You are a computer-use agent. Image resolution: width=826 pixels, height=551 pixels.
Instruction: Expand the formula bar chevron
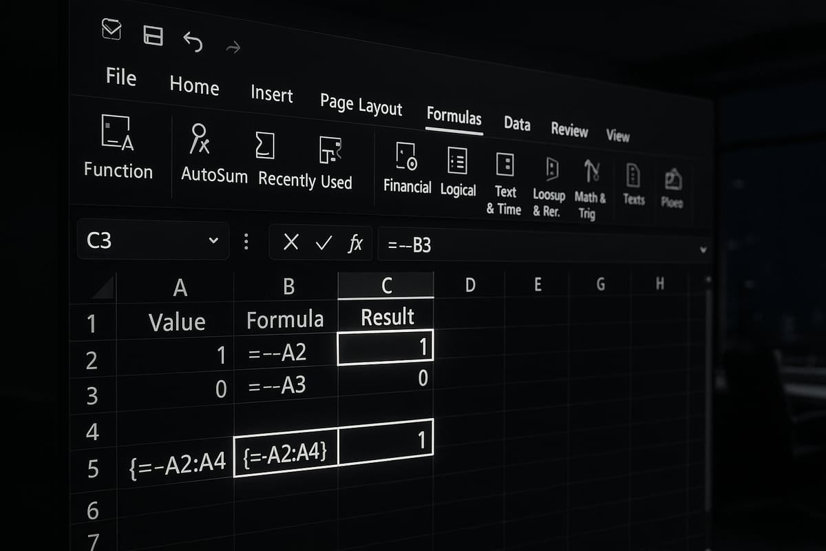click(x=703, y=250)
